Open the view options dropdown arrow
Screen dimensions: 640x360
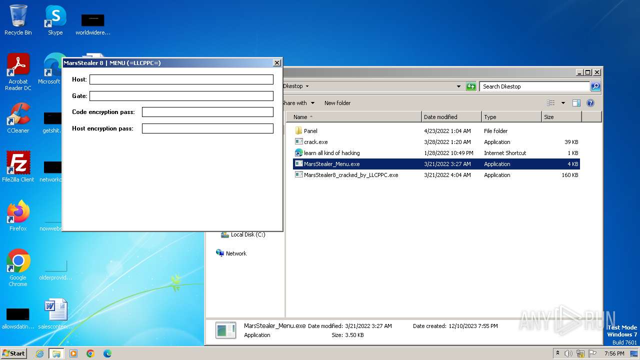pos(563,103)
